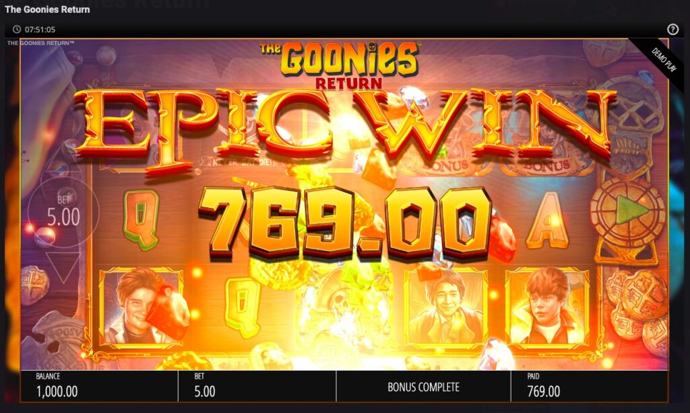Select the A symbol on the fifth reel
Viewport: 690px width, 413px height.
[x=547, y=220]
